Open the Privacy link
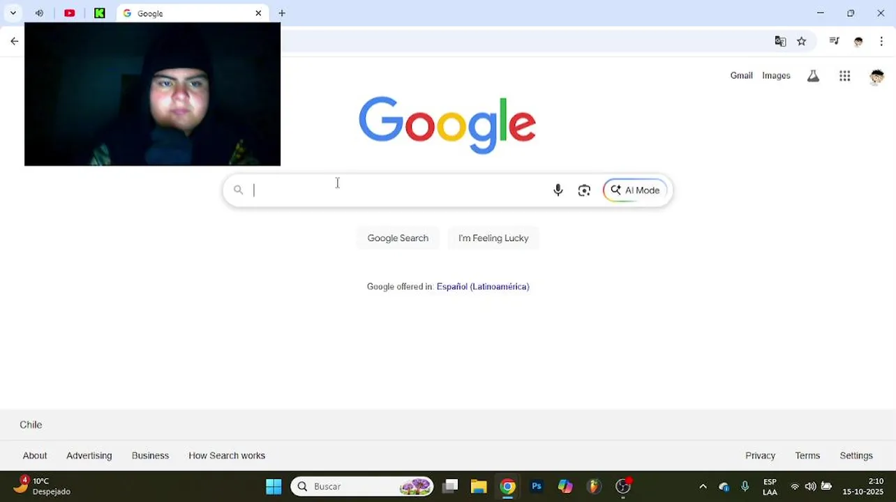 760,455
